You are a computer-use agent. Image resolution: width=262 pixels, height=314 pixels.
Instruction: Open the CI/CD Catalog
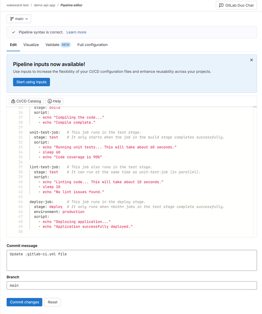[x=26, y=101]
